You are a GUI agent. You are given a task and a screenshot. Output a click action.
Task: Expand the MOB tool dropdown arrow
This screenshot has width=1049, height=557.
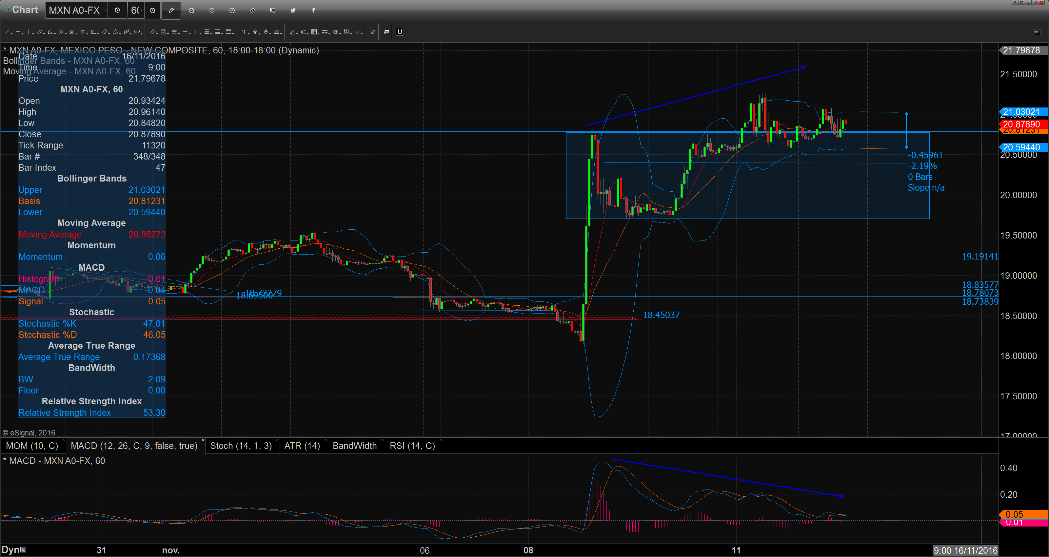329,34
